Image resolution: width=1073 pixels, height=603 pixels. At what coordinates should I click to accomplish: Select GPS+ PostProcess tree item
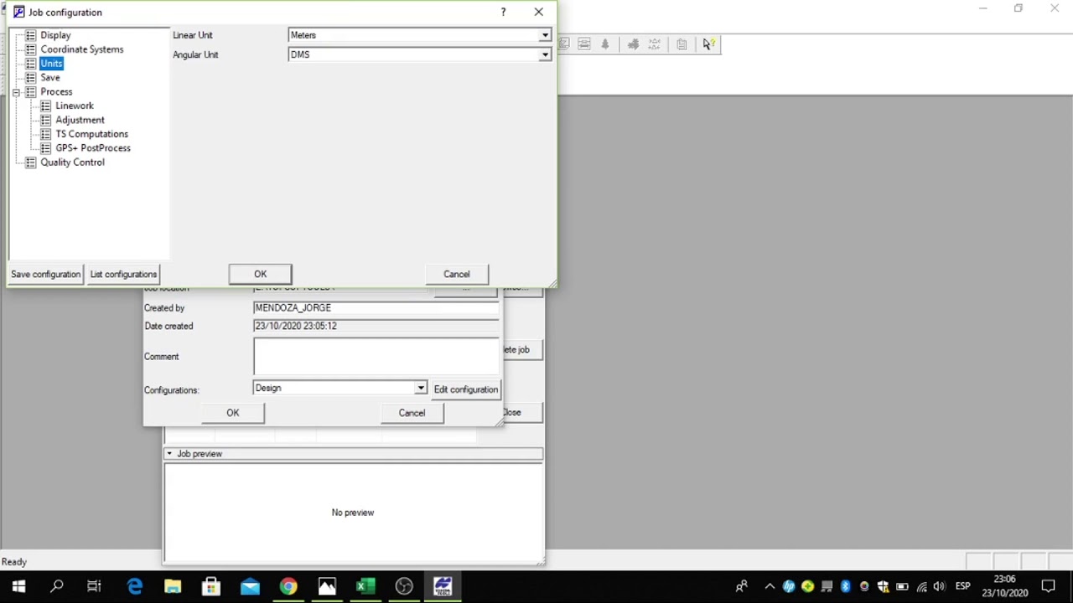(x=92, y=148)
